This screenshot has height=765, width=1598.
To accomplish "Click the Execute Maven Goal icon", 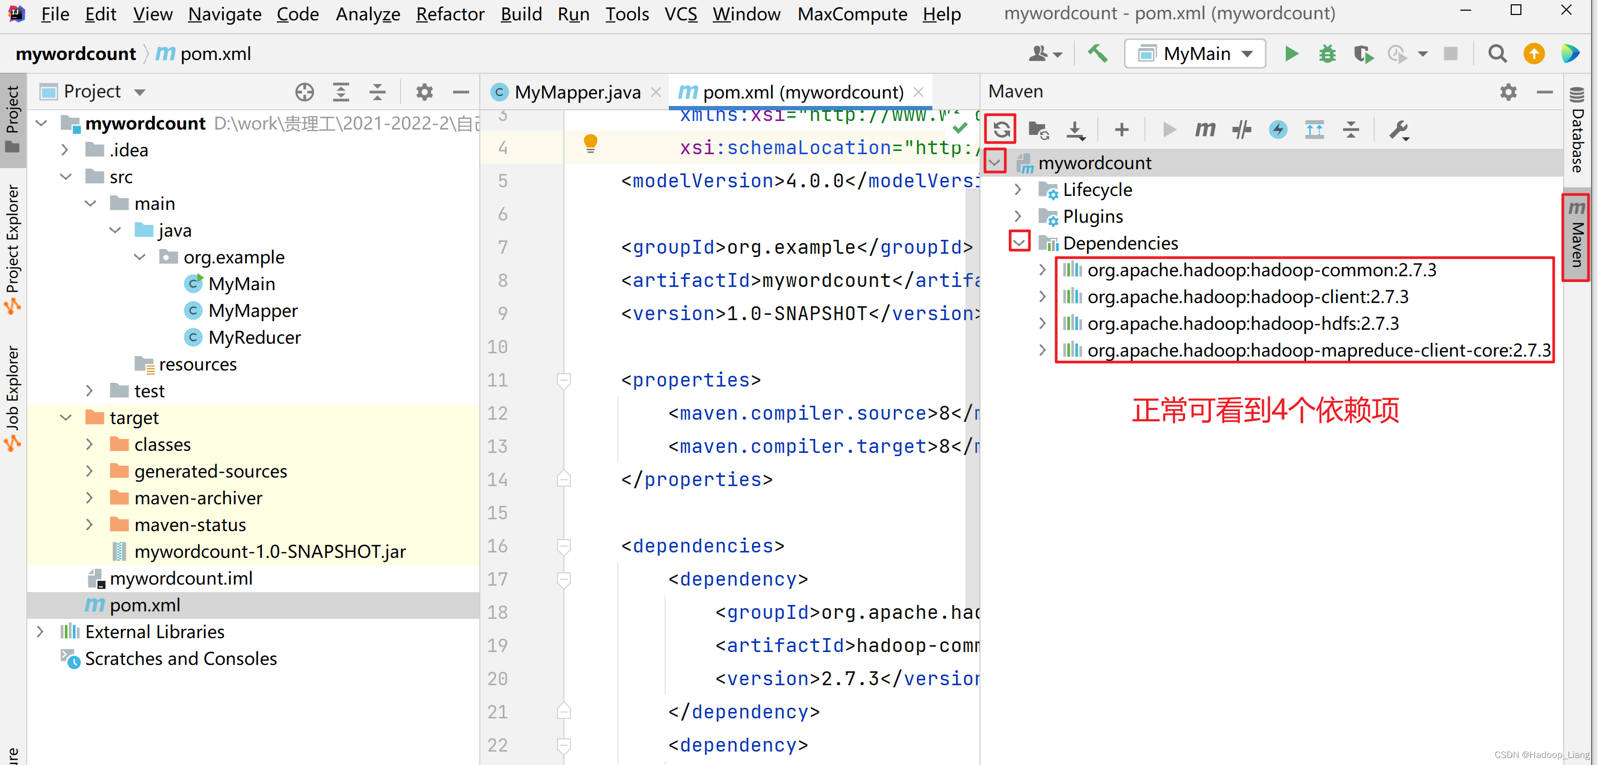I will (x=1205, y=130).
